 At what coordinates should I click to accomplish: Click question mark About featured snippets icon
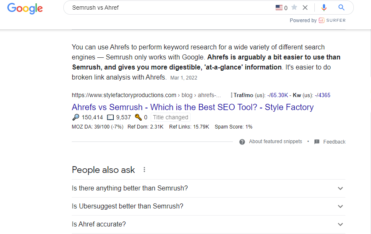[242, 142]
